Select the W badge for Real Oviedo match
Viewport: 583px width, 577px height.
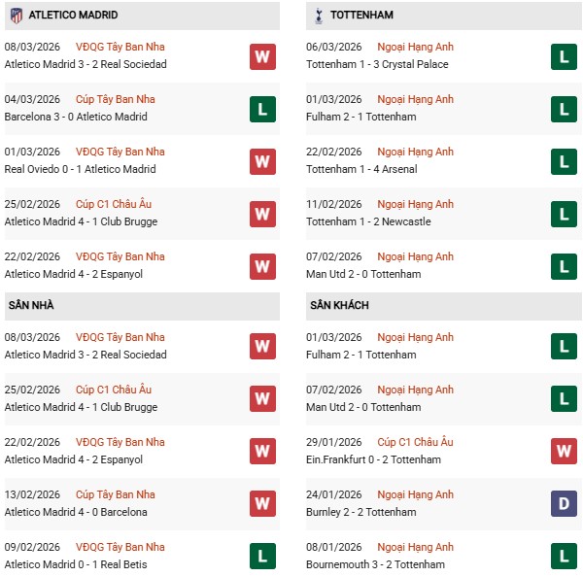[x=262, y=161]
